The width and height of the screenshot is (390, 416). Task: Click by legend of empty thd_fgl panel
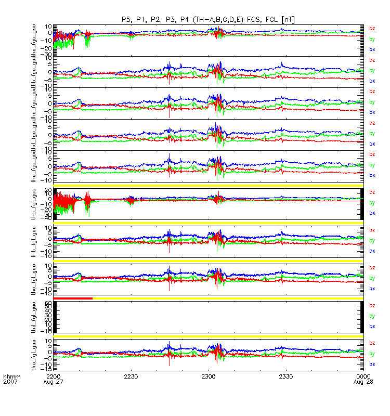click(372, 316)
